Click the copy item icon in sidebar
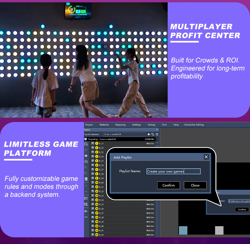The image size is (250, 244). [86, 161]
